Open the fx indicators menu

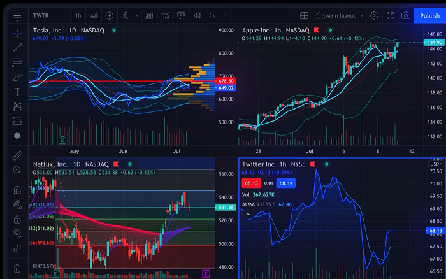pyautogui.click(x=125, y=16)
